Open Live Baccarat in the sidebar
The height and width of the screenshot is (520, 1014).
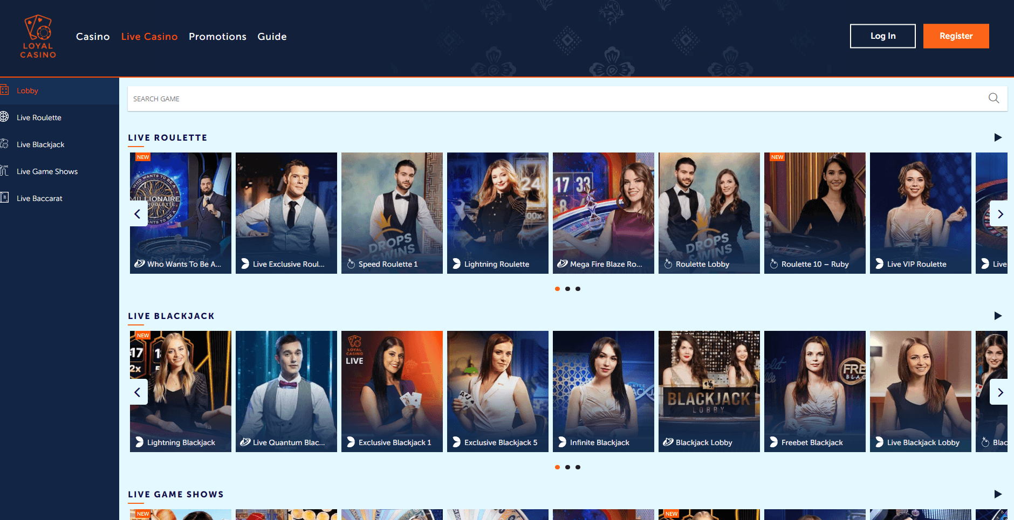click(x=39, y=198)
